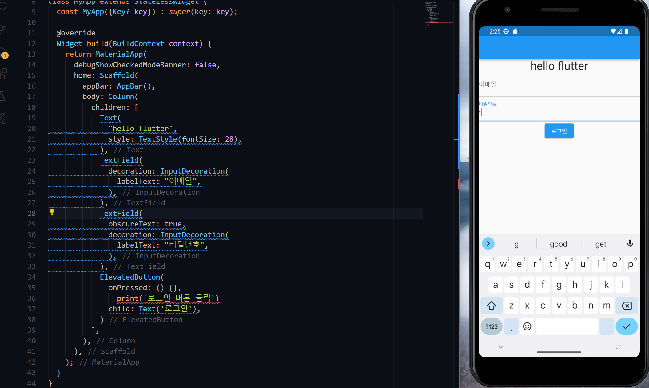Click the '@override' annotation on line 11
649x388 pixels.
pos(76,33)
